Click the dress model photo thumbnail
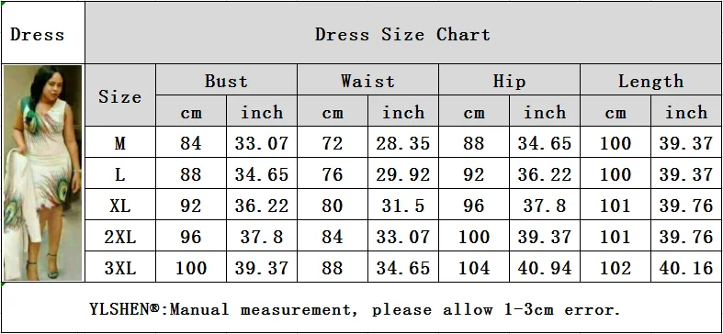This screenshot has height=334, width=723. [43, 173]
